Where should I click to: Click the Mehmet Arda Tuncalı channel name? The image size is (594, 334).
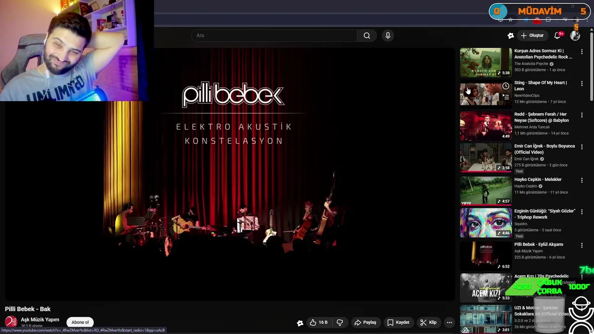click(533, 127)
